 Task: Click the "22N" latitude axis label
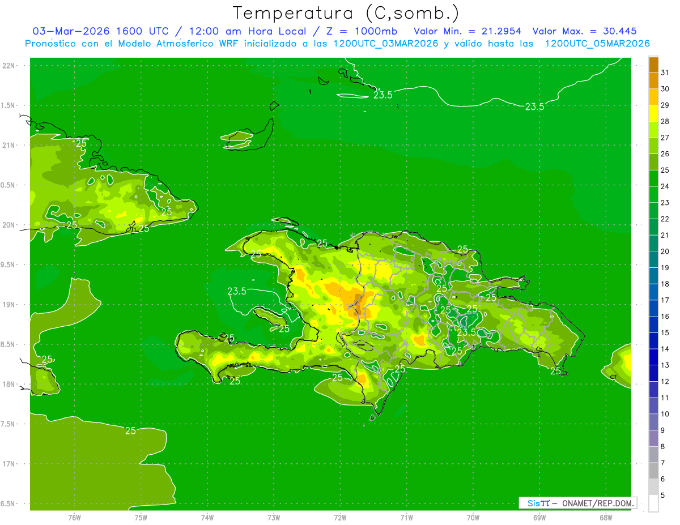8,66
